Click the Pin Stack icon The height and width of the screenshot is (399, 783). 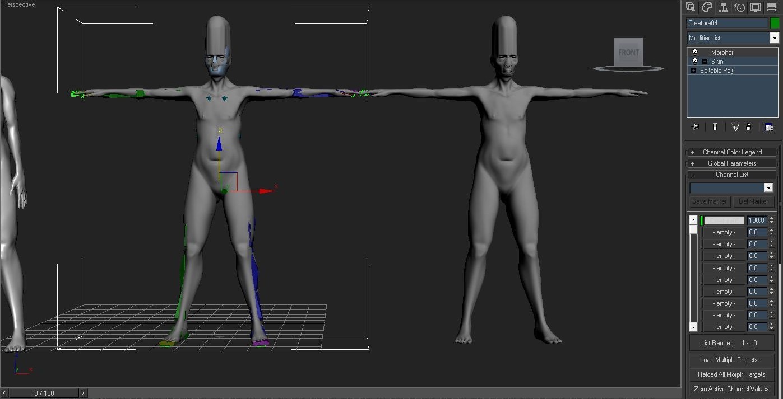tap(696, 127)
